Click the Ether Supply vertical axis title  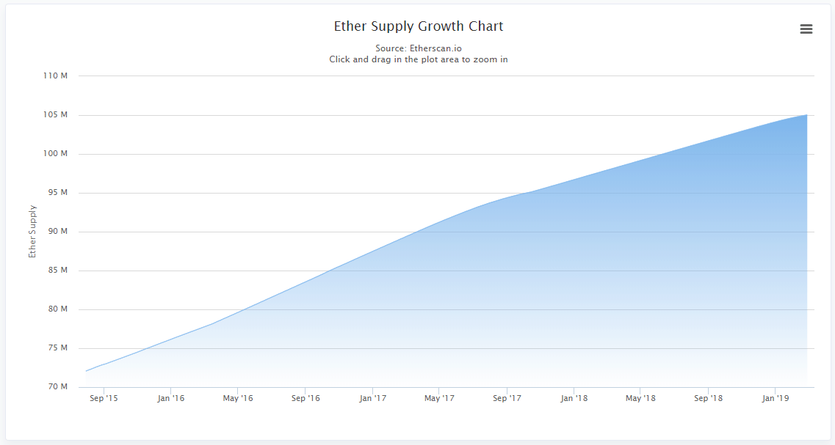coord(32,232)
